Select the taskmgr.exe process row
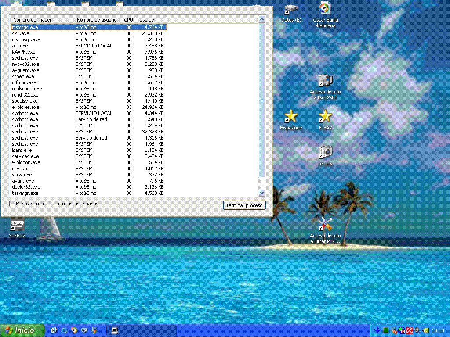This screenshot has height=337, width=450. point(25,193)
